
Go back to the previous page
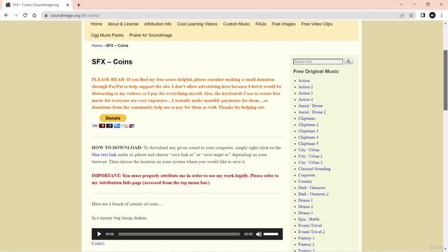point(6,15)
